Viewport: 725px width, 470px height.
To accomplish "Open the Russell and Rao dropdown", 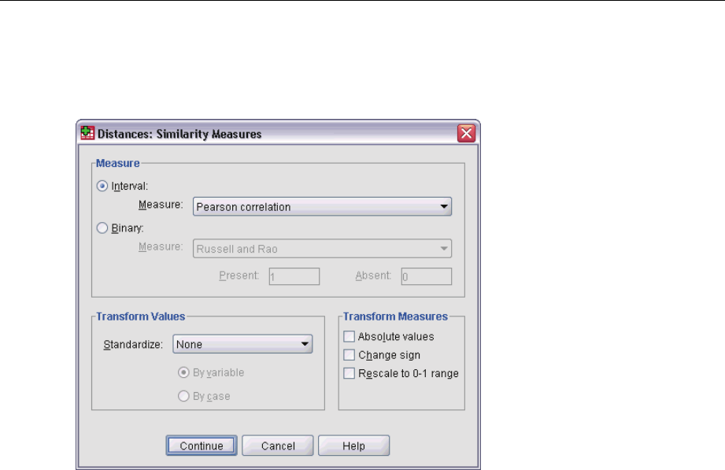I will point(322,249).
